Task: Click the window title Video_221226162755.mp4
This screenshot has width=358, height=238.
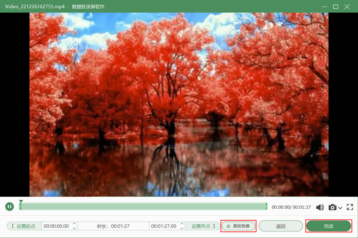Action: pos(35,7)
